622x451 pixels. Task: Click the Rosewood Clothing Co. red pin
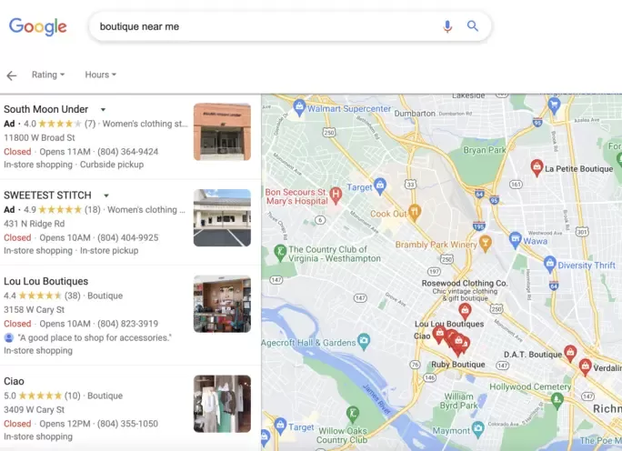465,312
